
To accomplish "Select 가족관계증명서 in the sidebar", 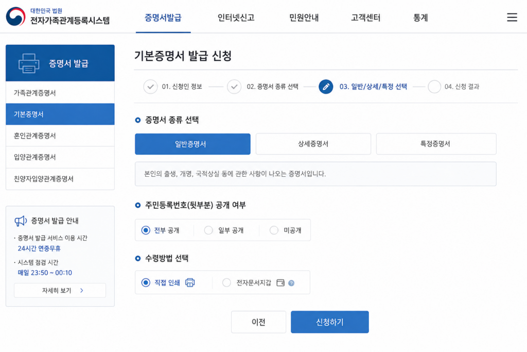I will click(60, 93).
